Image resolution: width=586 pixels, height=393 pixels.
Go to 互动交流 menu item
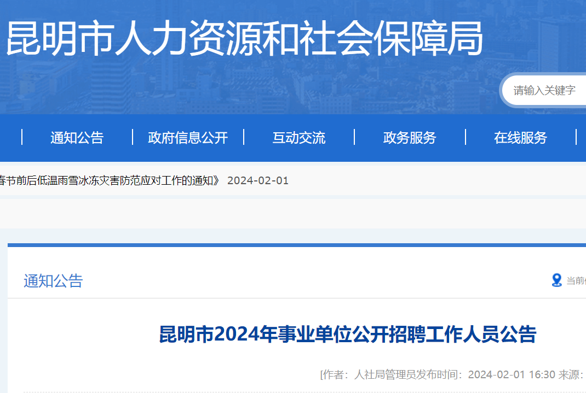tap(299, 138)
